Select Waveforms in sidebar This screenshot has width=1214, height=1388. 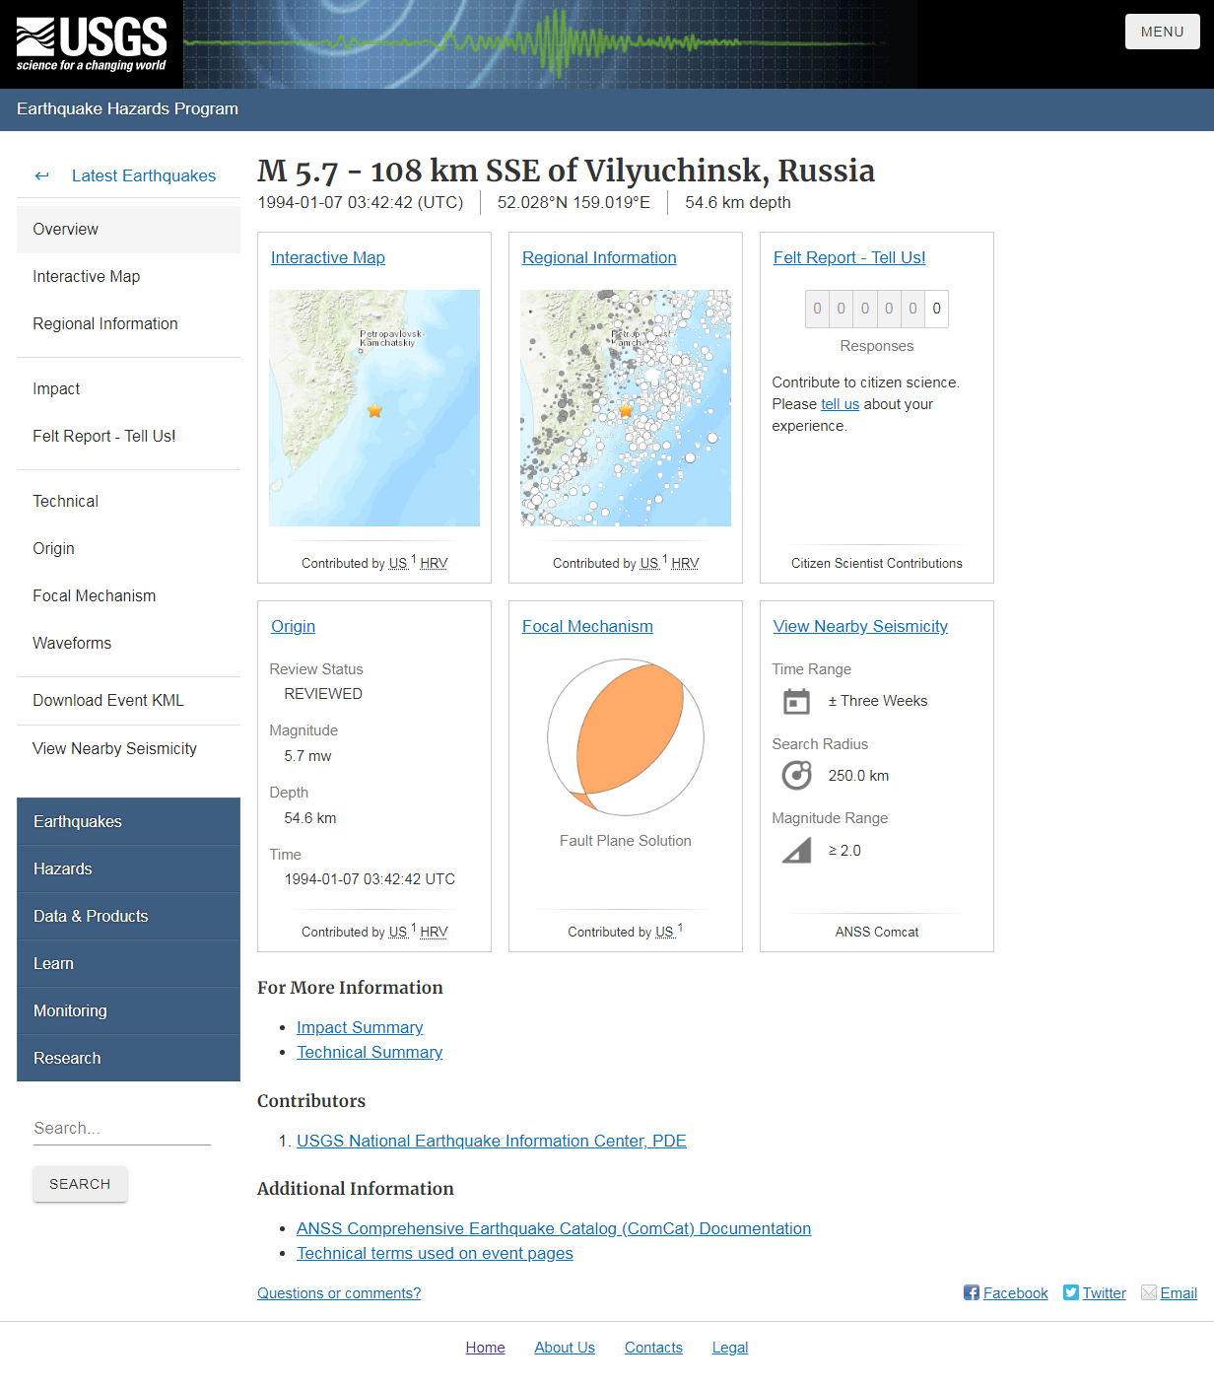point(128,643)
